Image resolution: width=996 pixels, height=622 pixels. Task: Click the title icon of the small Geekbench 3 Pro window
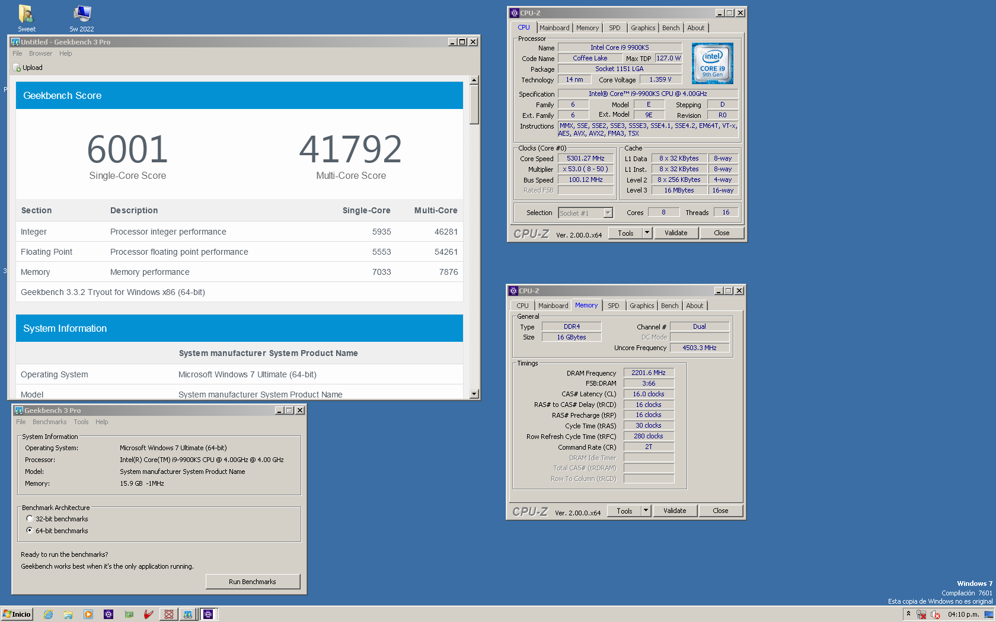click(x=19, y=411)
